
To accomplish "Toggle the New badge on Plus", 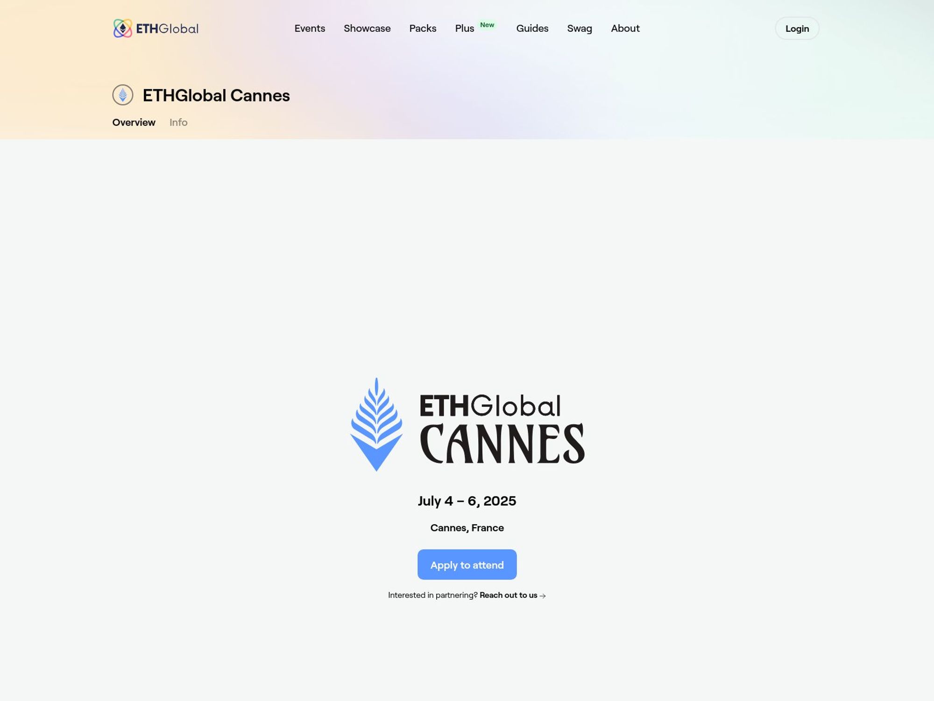I will coord(487,23).
